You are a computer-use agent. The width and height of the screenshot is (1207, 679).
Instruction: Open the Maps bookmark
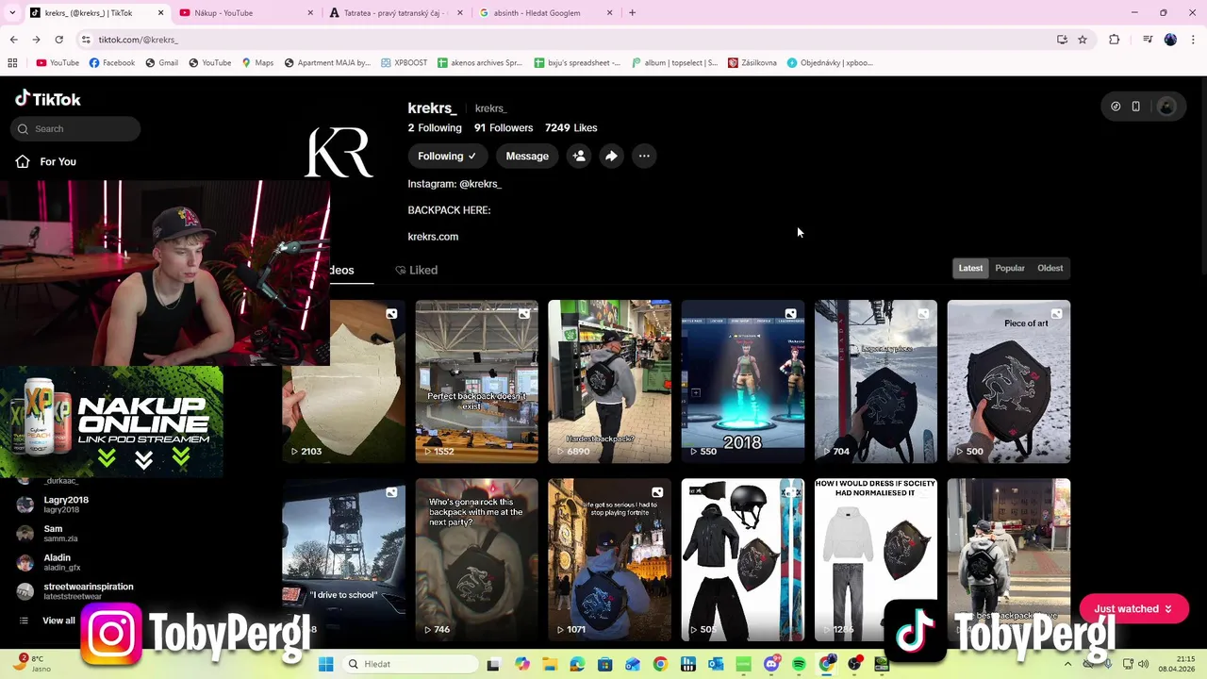click(256, 63)
